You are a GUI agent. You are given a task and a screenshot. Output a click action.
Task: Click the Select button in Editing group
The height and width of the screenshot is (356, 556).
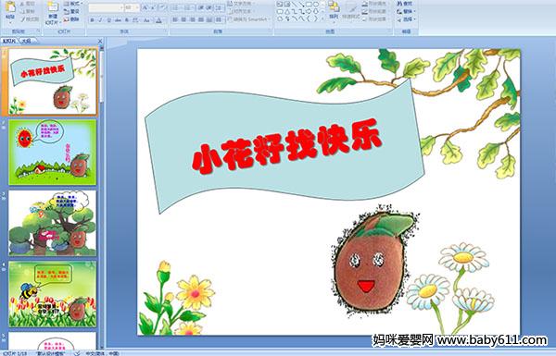405,19
